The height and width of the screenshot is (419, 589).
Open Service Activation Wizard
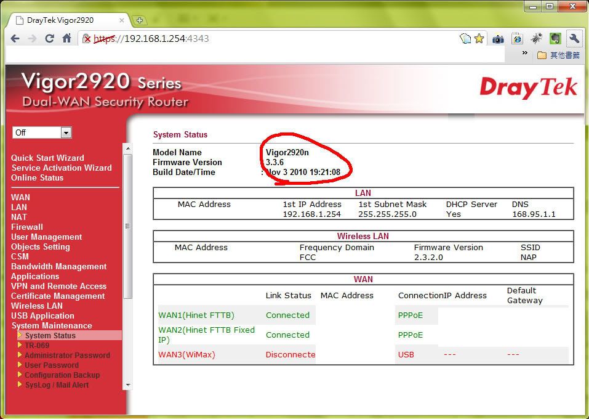[x=62, y=168]
